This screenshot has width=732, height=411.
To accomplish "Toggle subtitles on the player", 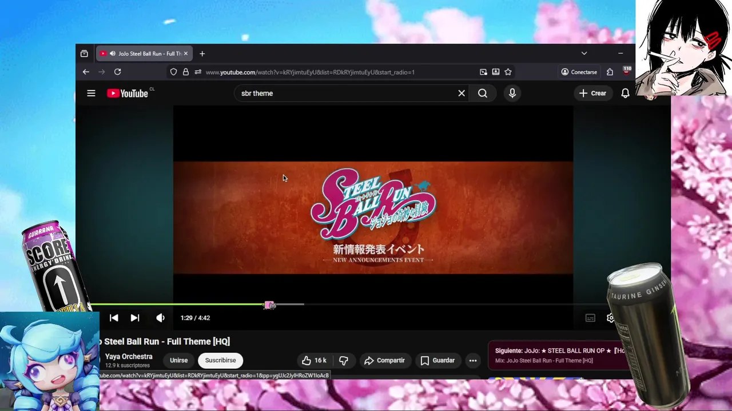I will point(590,318).
